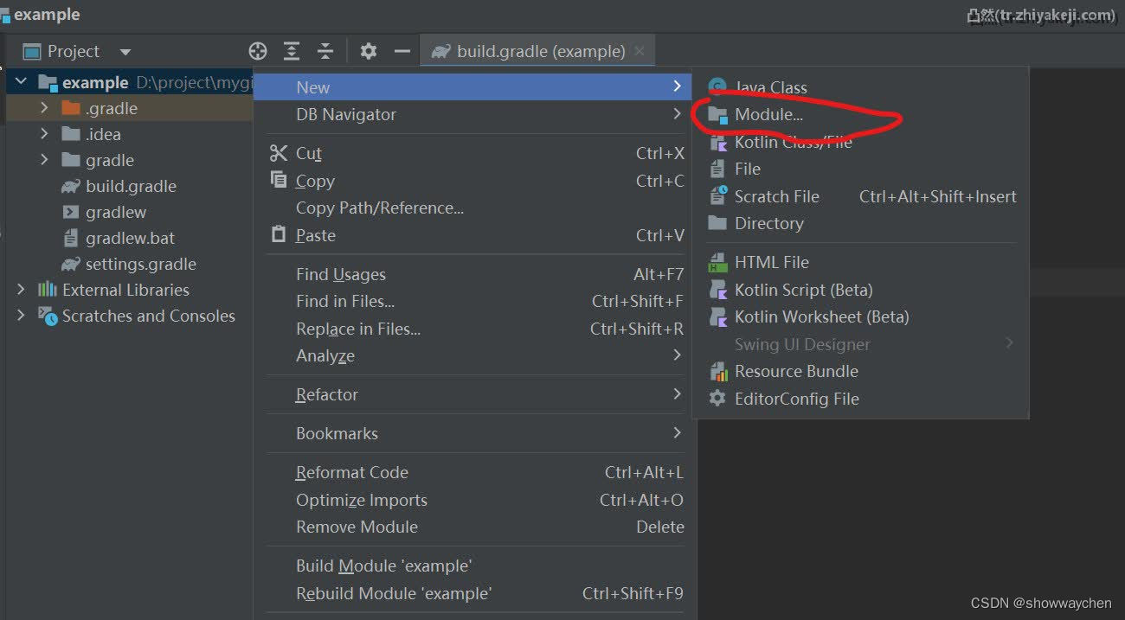Select build.gradle file in project tree

(x=130, y=186)
